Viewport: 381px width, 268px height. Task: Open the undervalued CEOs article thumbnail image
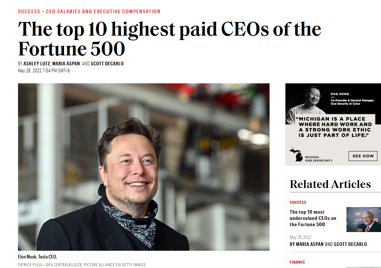click(x=363, y=219)
